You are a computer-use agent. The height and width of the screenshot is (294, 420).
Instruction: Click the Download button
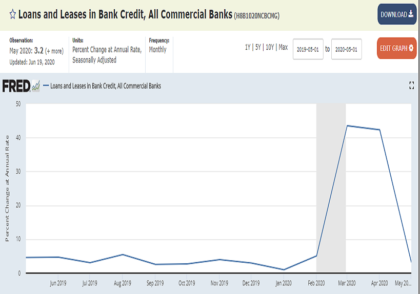[397, 14]
